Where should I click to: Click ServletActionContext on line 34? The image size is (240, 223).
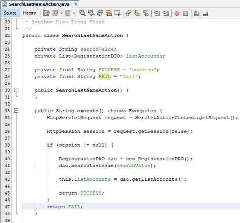[165, 118]
